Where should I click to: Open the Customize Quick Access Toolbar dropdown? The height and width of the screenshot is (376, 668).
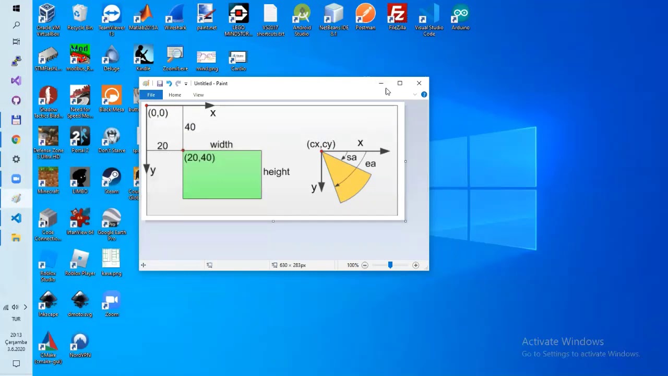coord(186,84)
